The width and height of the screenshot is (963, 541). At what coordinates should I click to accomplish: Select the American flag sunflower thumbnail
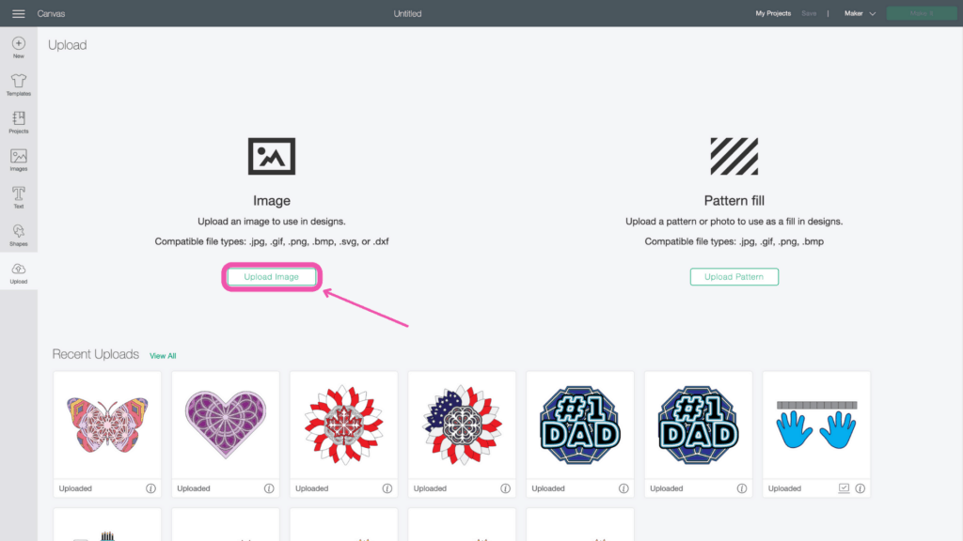coord(462,425)
